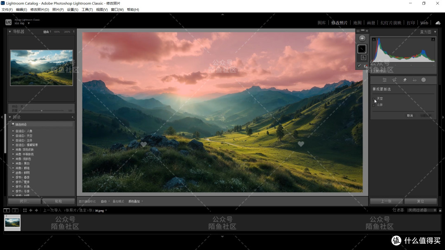This screenshot has width=445, height=250.
Task: Expand the 自适应: 天空 preset group
Action: (x=13, y=136)
